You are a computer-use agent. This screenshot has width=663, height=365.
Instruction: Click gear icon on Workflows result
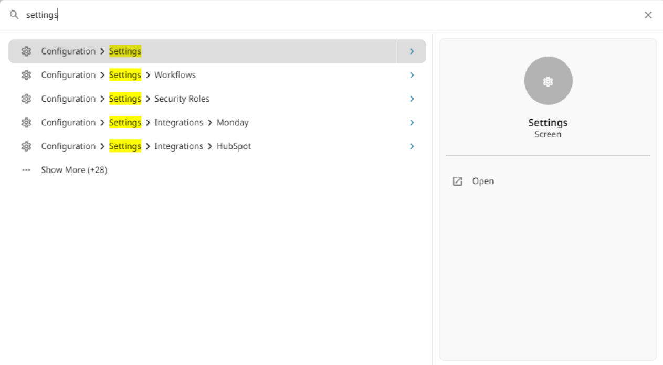(26, 75)
